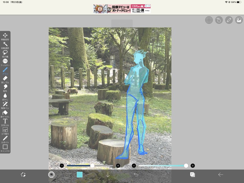244x183 pixels.
Task: Tap the 15:08 clock in status bar
Action: click(6, 2)
